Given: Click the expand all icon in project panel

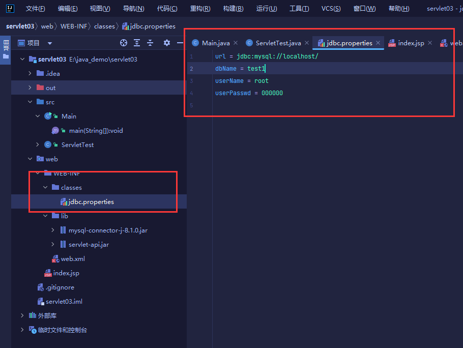Looking at the screenshot, I should (x=137, y=43).
